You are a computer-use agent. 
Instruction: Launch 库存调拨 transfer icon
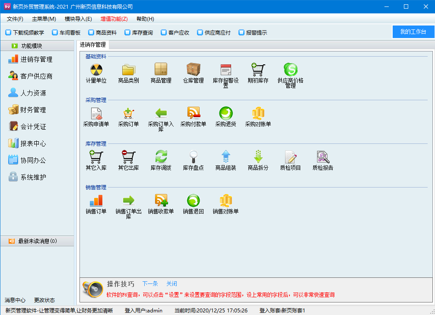coord(161,157)
